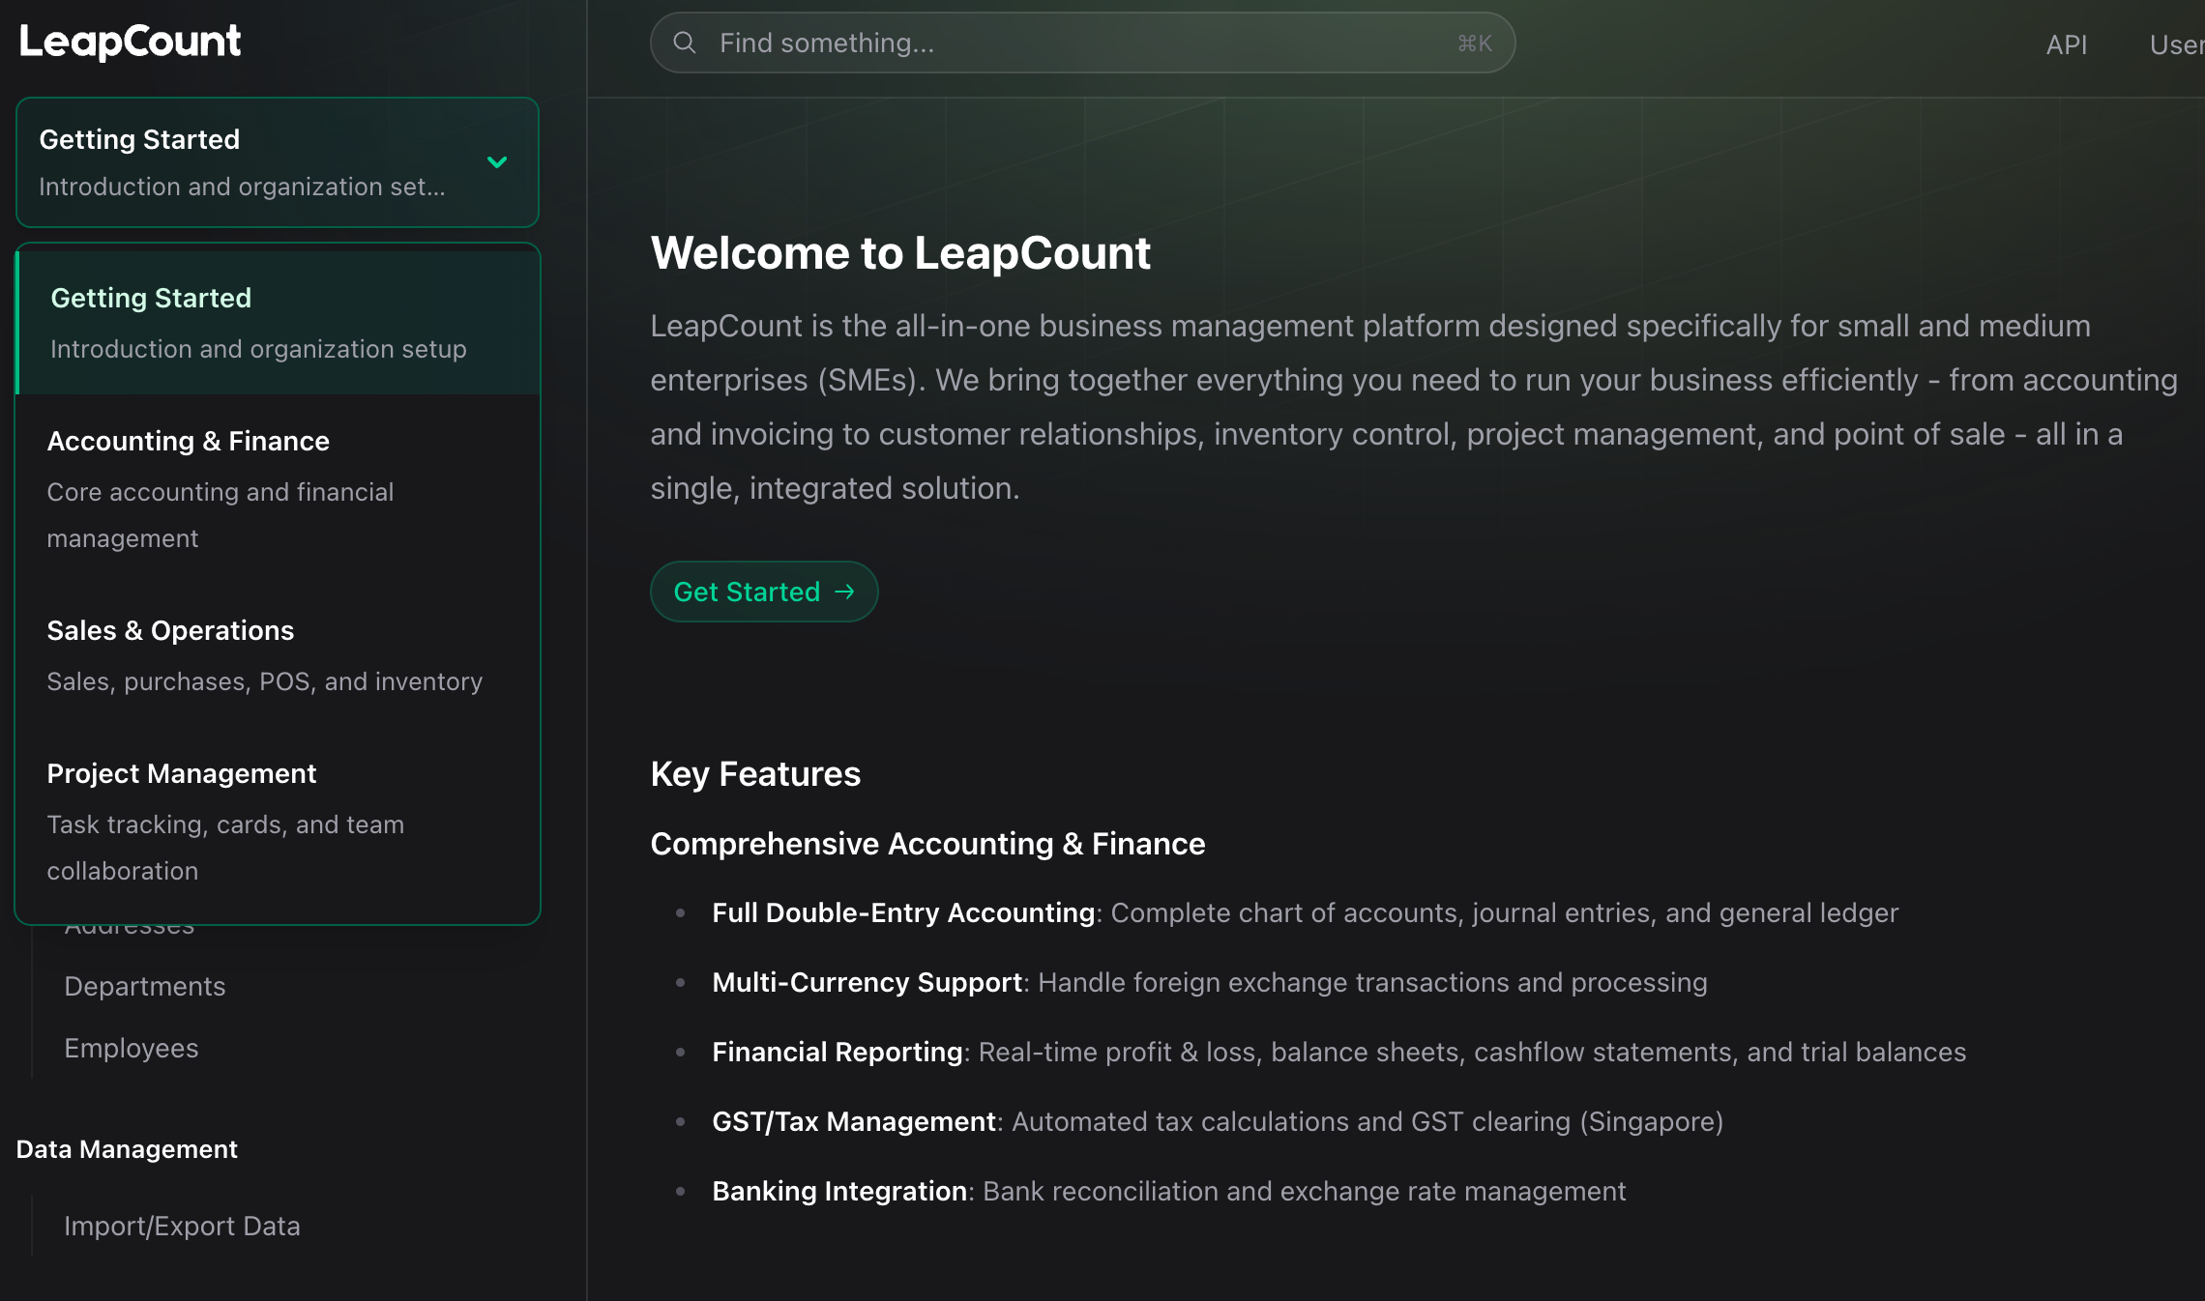
Task: Click Welcome to LeapCount heading
Action: (x=899, y=253)
